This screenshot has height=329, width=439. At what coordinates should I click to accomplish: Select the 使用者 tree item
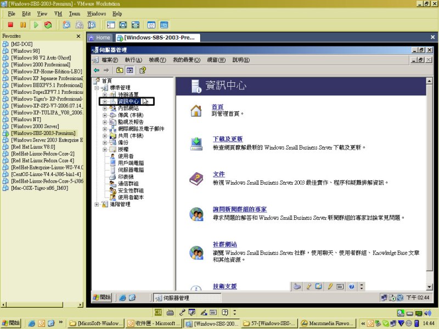point(126,156)
